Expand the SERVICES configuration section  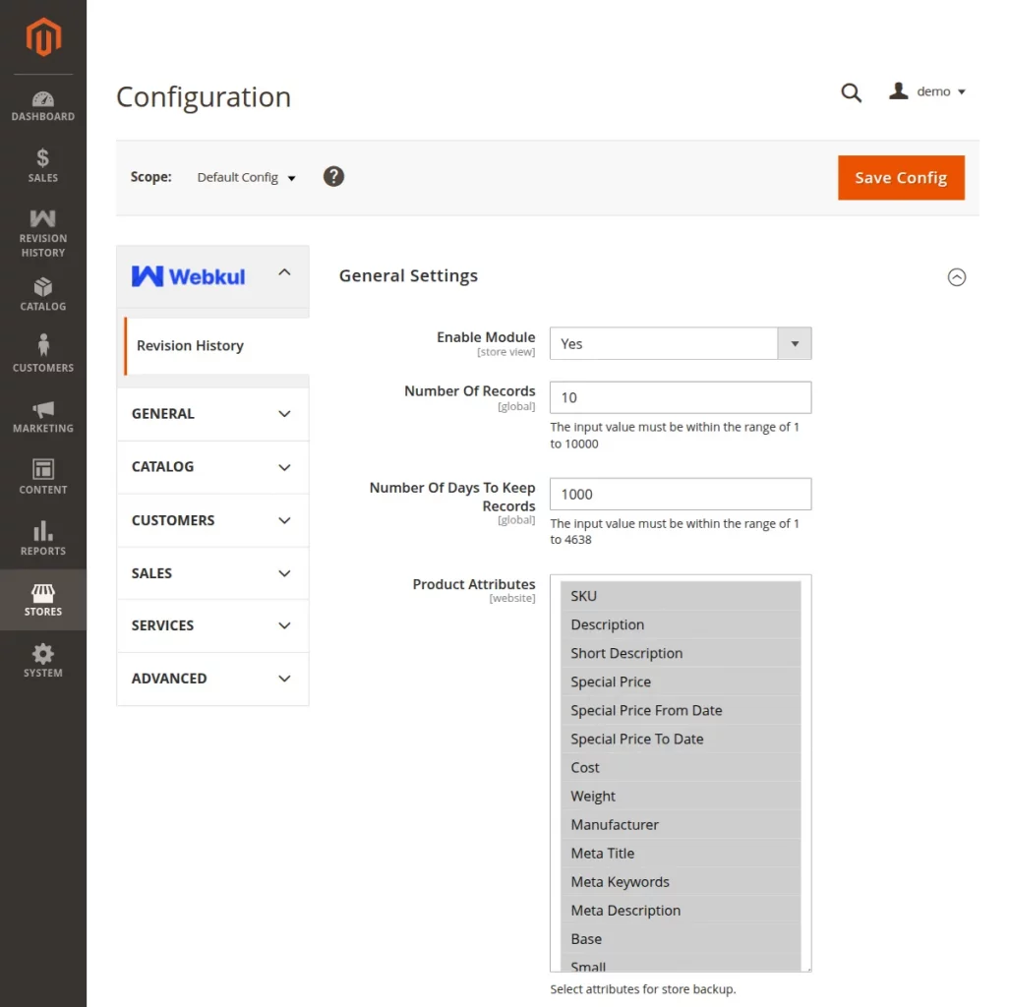pos(212,626)
